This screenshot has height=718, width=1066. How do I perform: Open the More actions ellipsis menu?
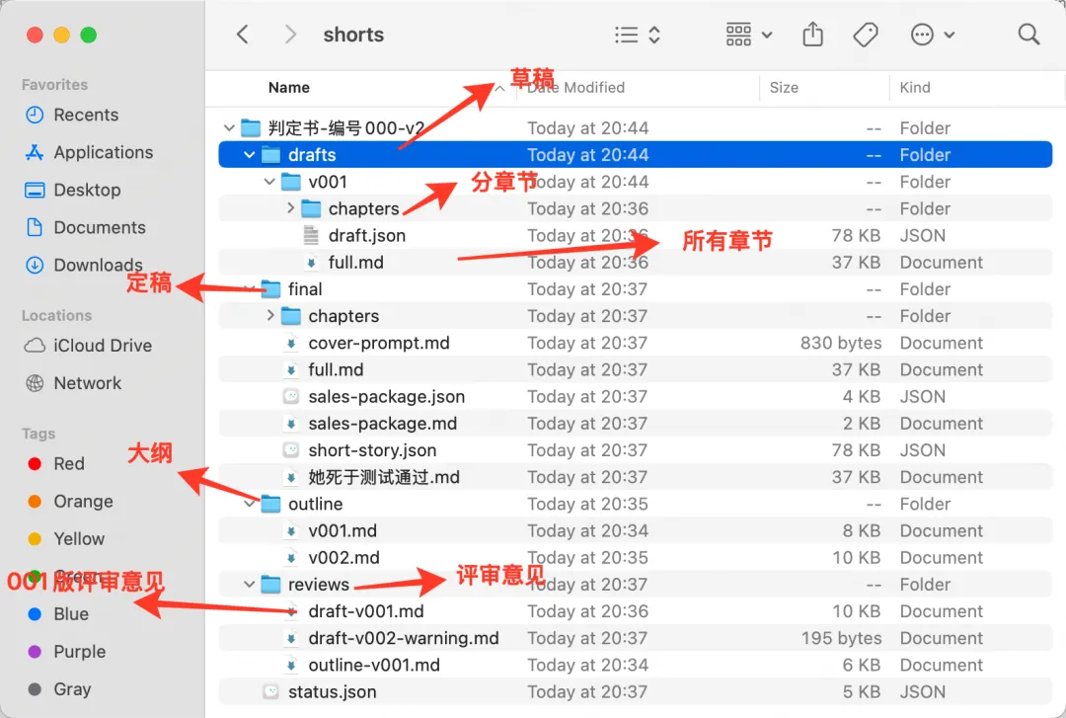coord(933,35)
